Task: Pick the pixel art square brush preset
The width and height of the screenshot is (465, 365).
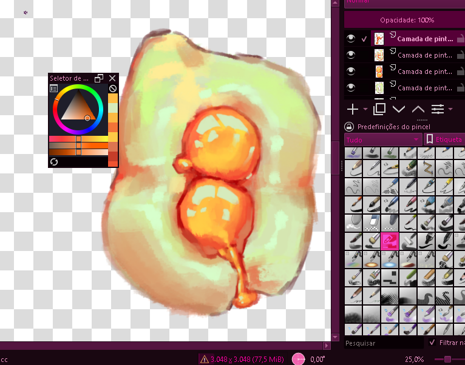Action: pyautogui.click(x=390, y=277)
